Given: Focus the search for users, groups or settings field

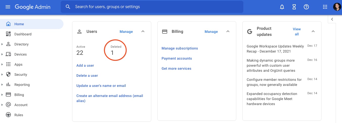Looking at the screenshot, I should [x=152, y=7].
